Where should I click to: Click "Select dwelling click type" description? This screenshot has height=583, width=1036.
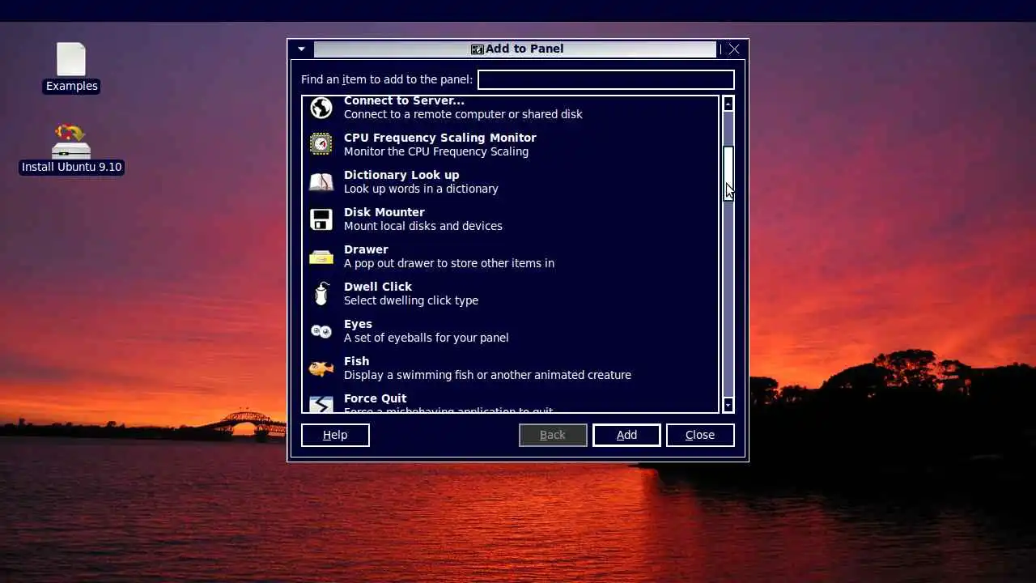(411, 300)
